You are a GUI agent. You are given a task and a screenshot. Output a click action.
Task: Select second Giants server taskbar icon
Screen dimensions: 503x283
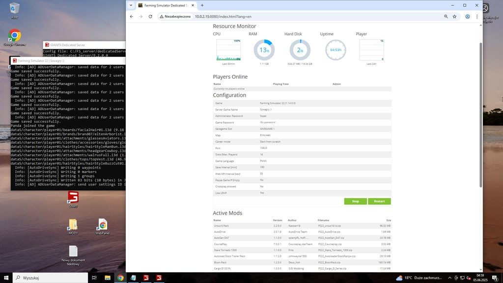click(159, 278)
